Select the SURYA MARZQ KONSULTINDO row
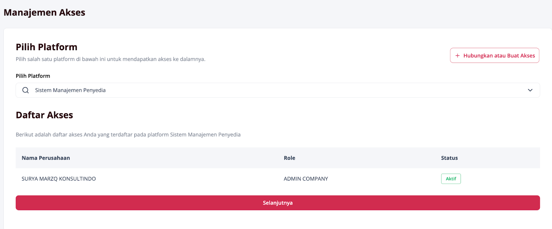Screen dimensions: 552x229 point(278,179)
